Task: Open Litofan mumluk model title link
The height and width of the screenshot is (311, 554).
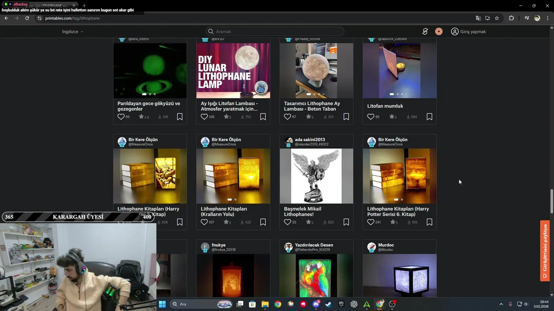Action: tap(385, 106)
